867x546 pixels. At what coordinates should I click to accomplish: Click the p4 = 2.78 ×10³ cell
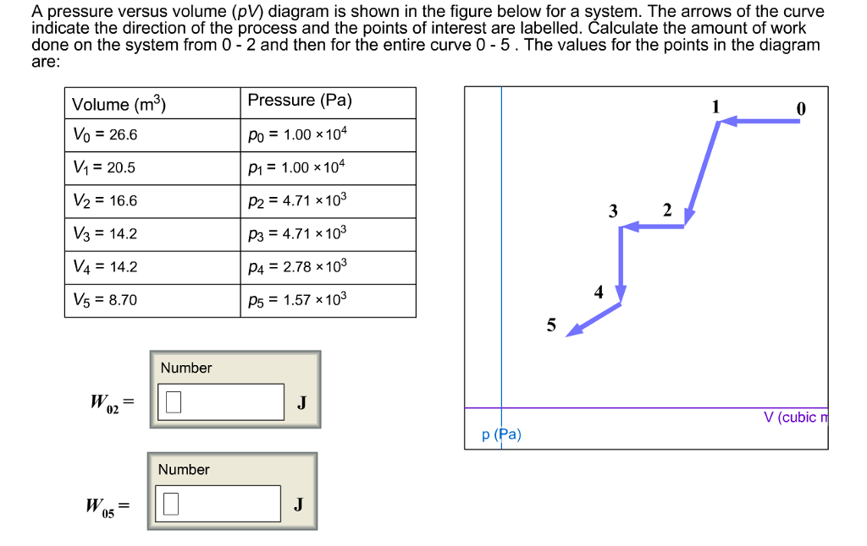[x=329, y=267]
